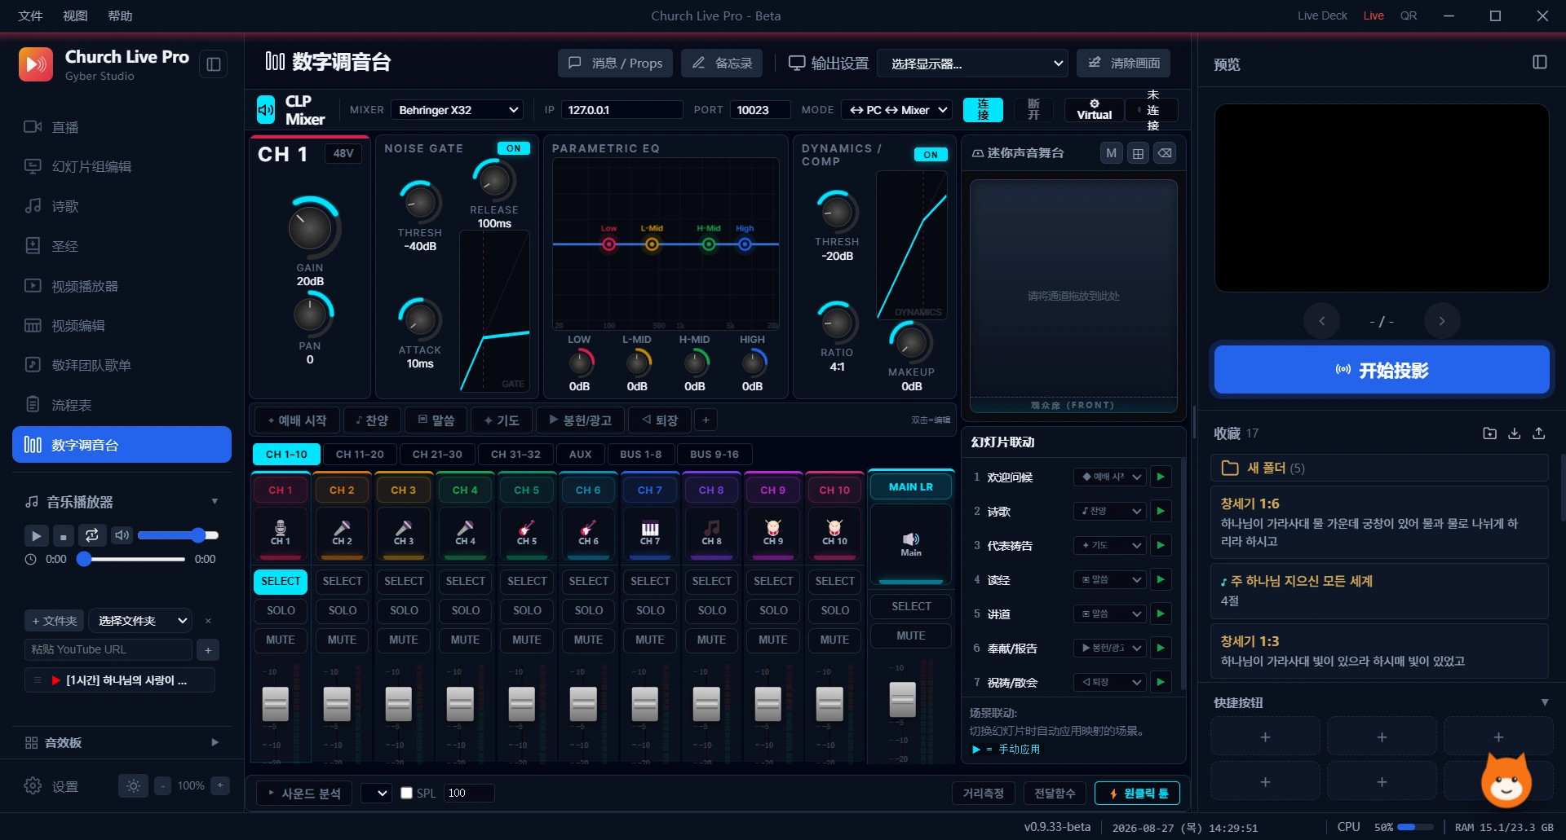Open the Behringer X32 mixer dropdown
The height and width of the screenshot is (840, 1566).
[458, 110]
